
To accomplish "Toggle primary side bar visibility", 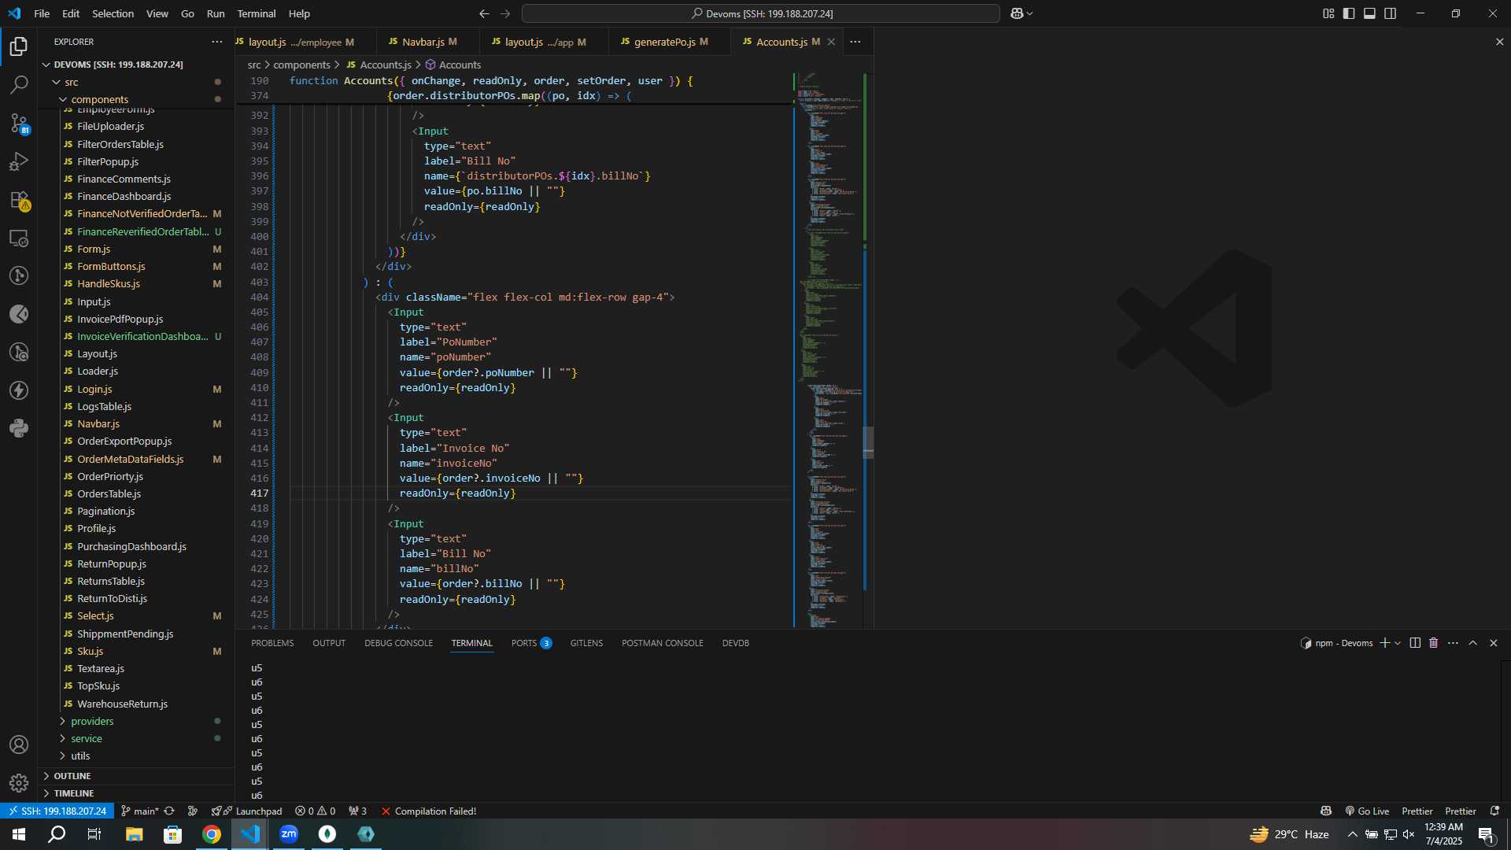I will 1349,13.
